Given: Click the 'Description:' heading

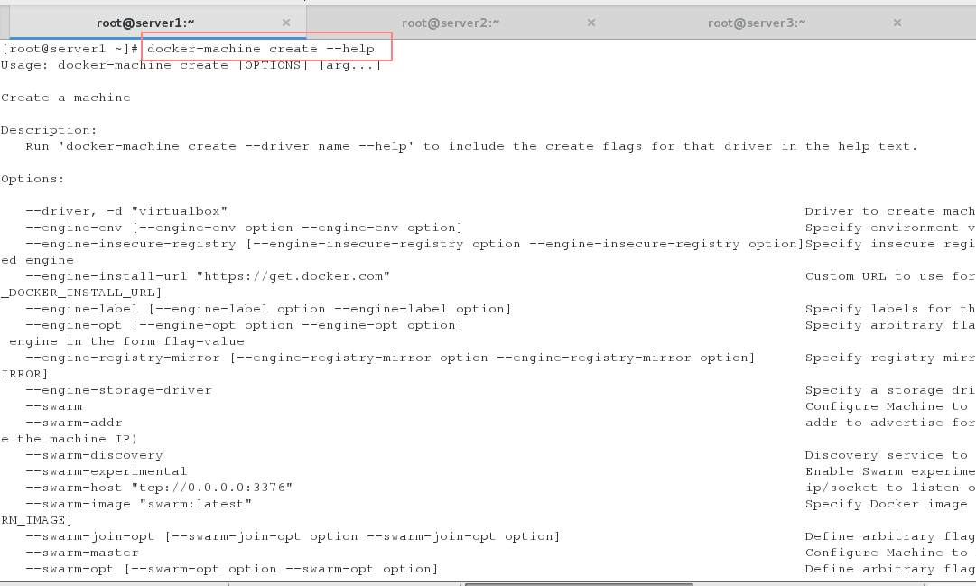Looking at the screenshot, I should coord(49,129).
